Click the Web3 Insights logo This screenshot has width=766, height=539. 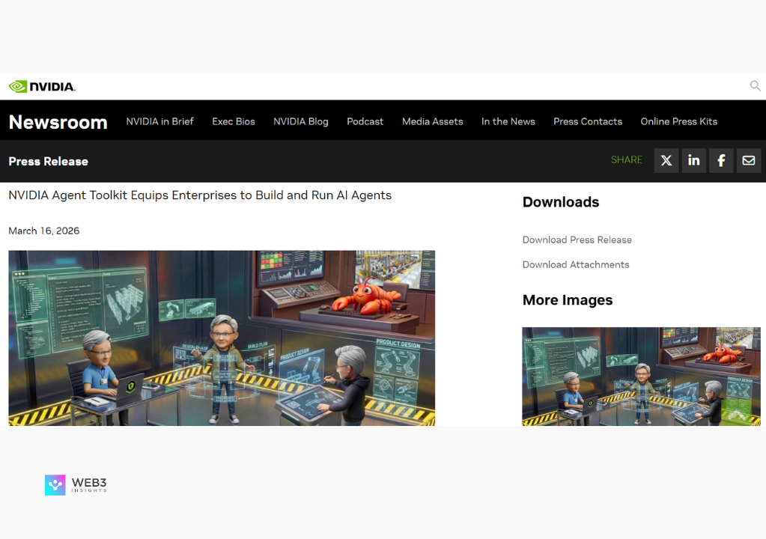pyautogui.click(x=76, y=485)
